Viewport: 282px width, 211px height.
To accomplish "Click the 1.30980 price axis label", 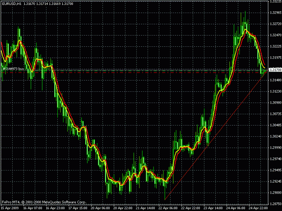I will (276, 103).
